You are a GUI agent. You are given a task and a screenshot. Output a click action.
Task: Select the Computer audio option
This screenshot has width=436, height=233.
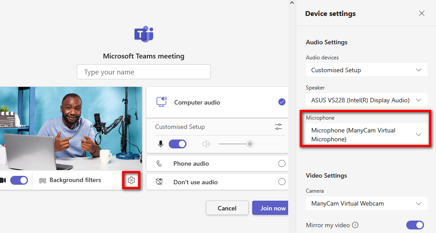[x=281, y=102]
